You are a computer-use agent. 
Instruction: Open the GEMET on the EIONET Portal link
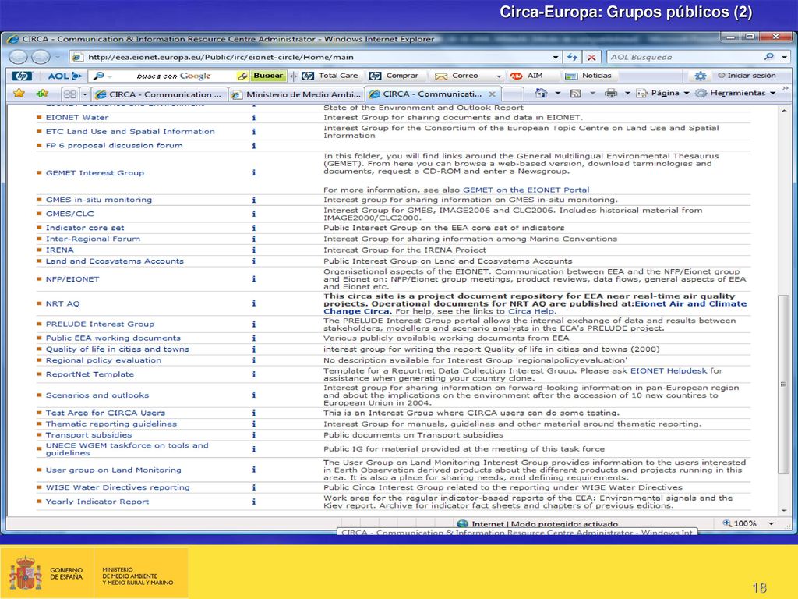tap(526, 190)
